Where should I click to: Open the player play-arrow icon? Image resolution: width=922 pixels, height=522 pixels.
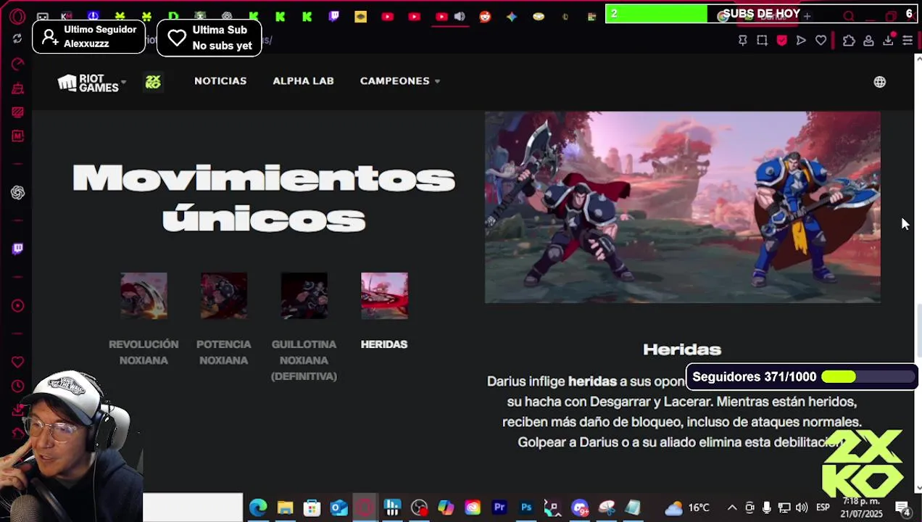801,41
